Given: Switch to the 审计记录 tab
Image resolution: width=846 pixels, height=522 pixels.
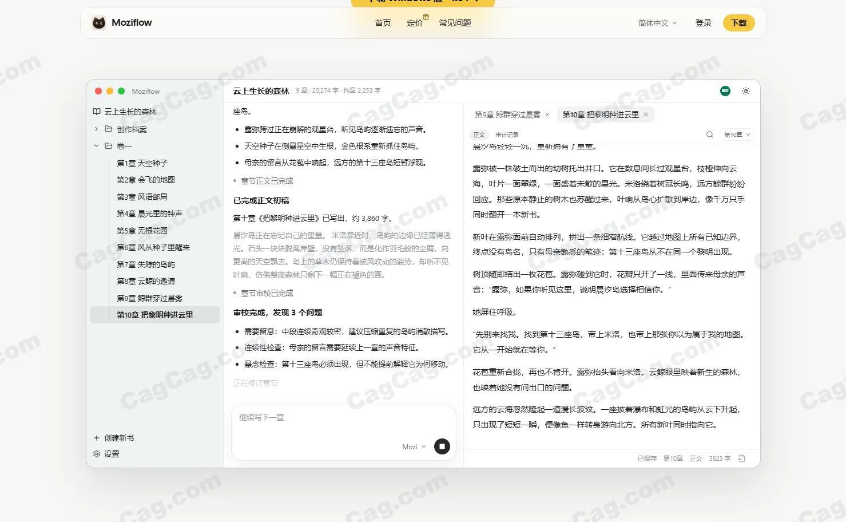Looking at the screenshot, I should (507, 135).
